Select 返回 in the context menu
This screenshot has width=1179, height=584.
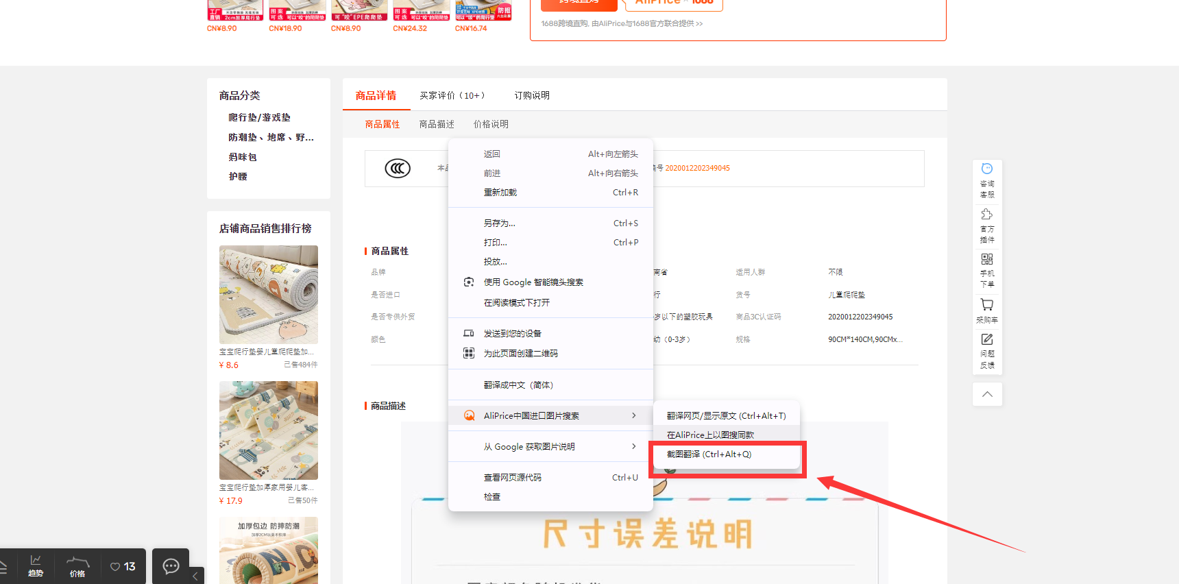[550, 154]
